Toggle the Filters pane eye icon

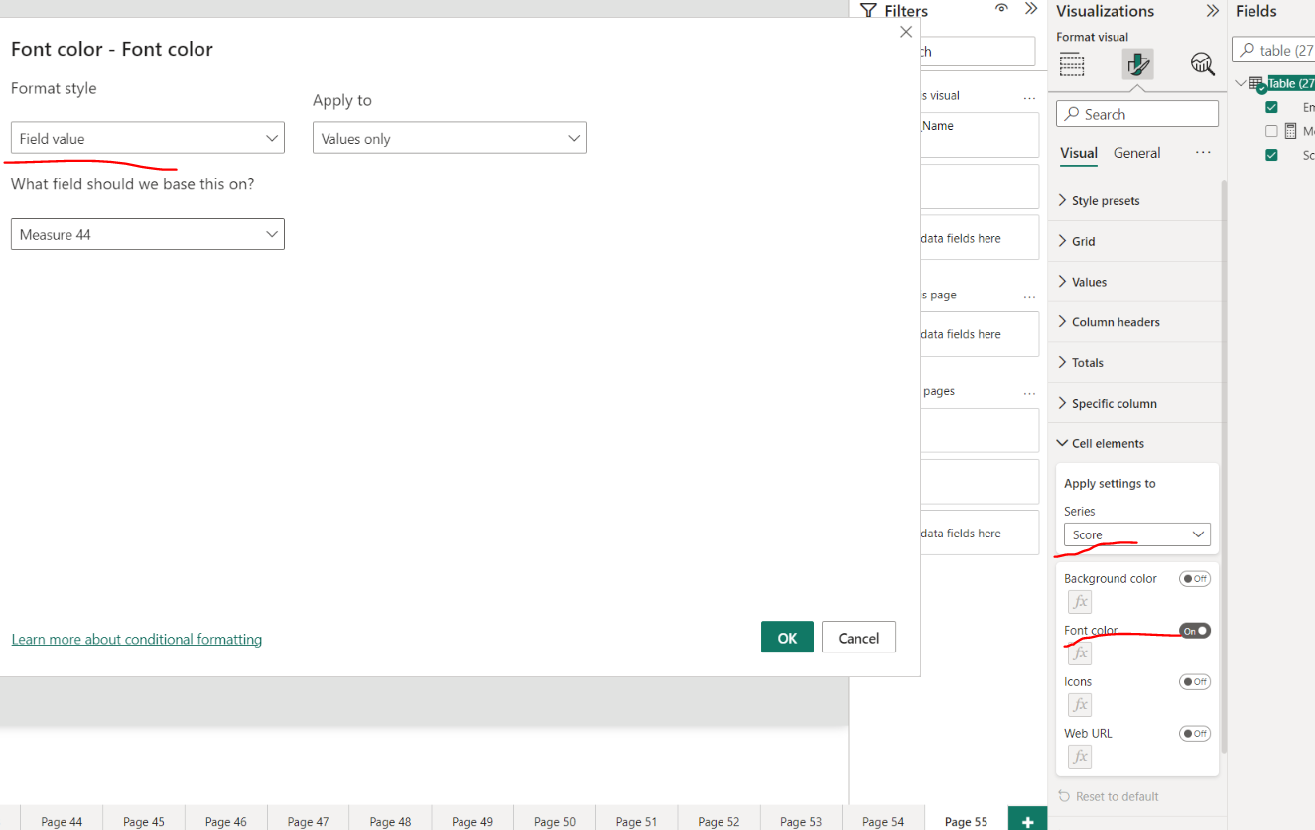pyautogui.click(x=1002, y=9)
